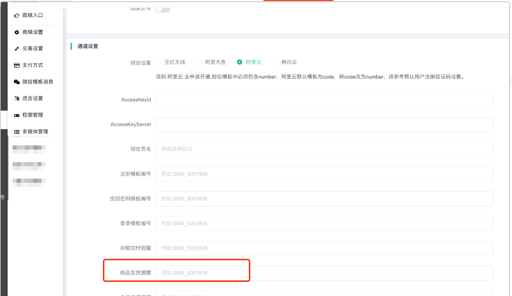Click the 注册模板编号 input field
The height and width of the screenshot is (296, 512).
point(324,174)
